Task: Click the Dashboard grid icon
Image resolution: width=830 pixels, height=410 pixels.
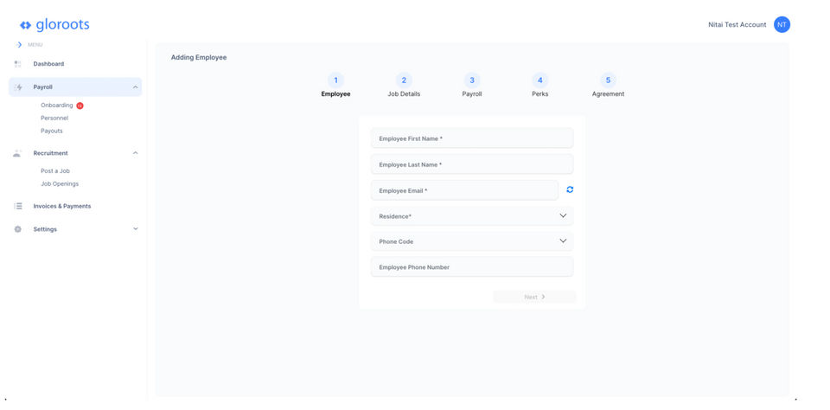Action: click(17, 64)
